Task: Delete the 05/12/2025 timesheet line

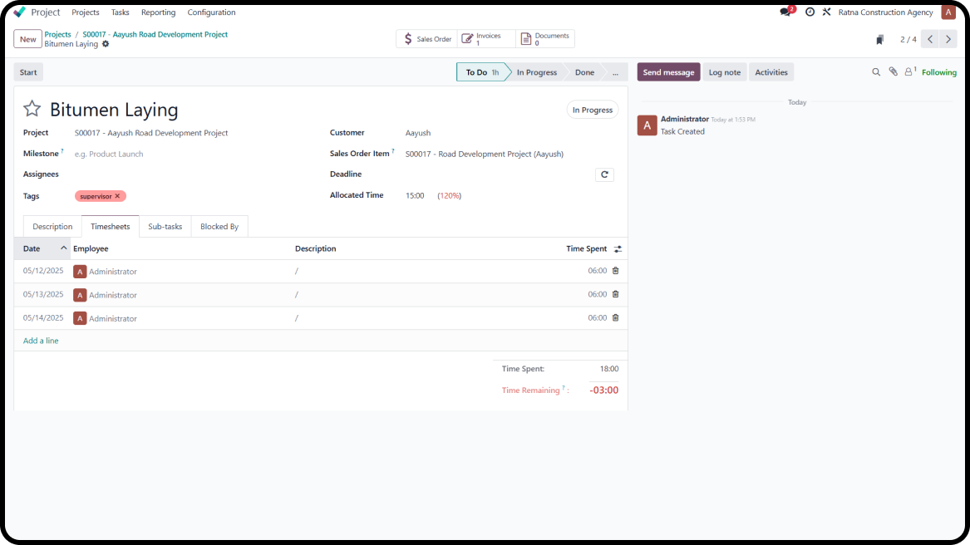Action: pyautogui.click(x=615, y=271)
